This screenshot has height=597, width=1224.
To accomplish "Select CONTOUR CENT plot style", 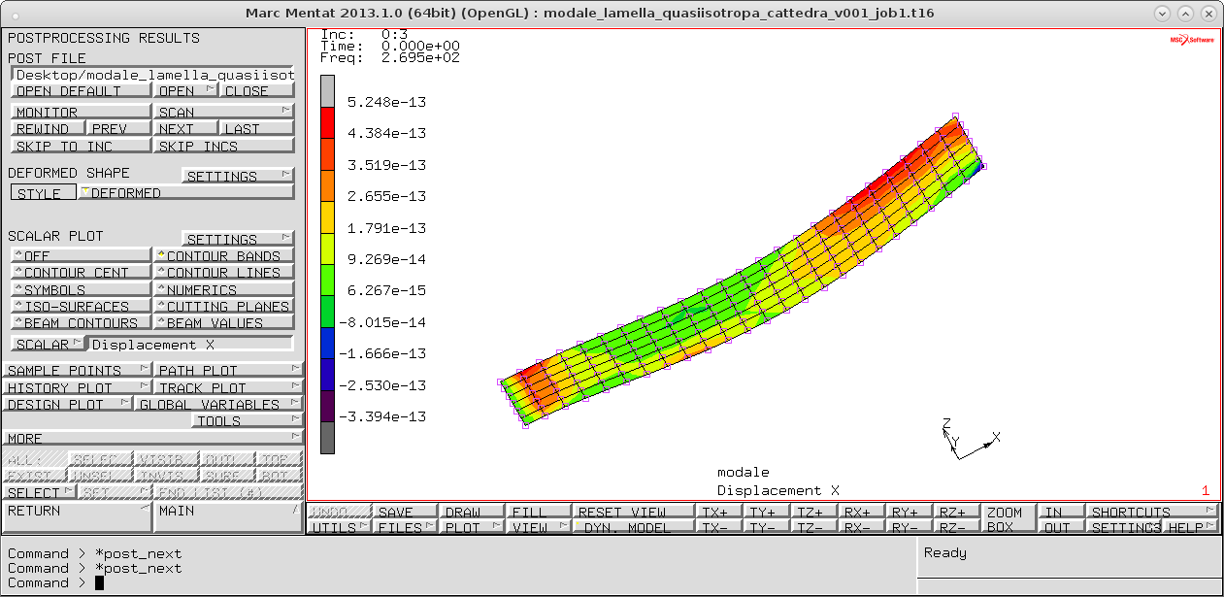I will pyautogui.click(x=81, y=272).
